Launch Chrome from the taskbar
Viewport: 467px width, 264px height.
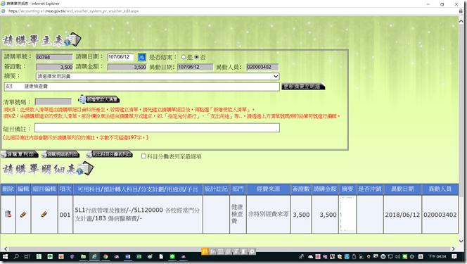pos(105,256)
